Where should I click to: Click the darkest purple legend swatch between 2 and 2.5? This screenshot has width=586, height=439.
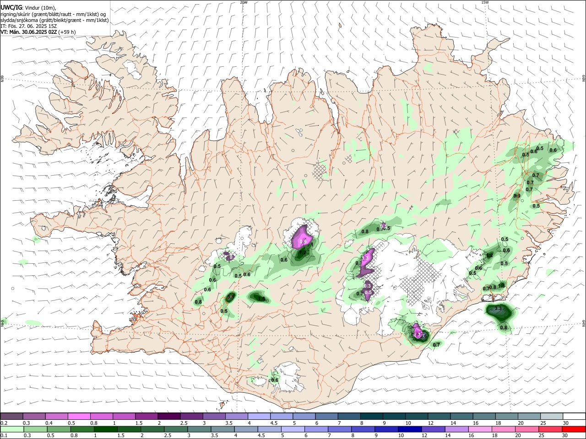[x=168, y=416]
